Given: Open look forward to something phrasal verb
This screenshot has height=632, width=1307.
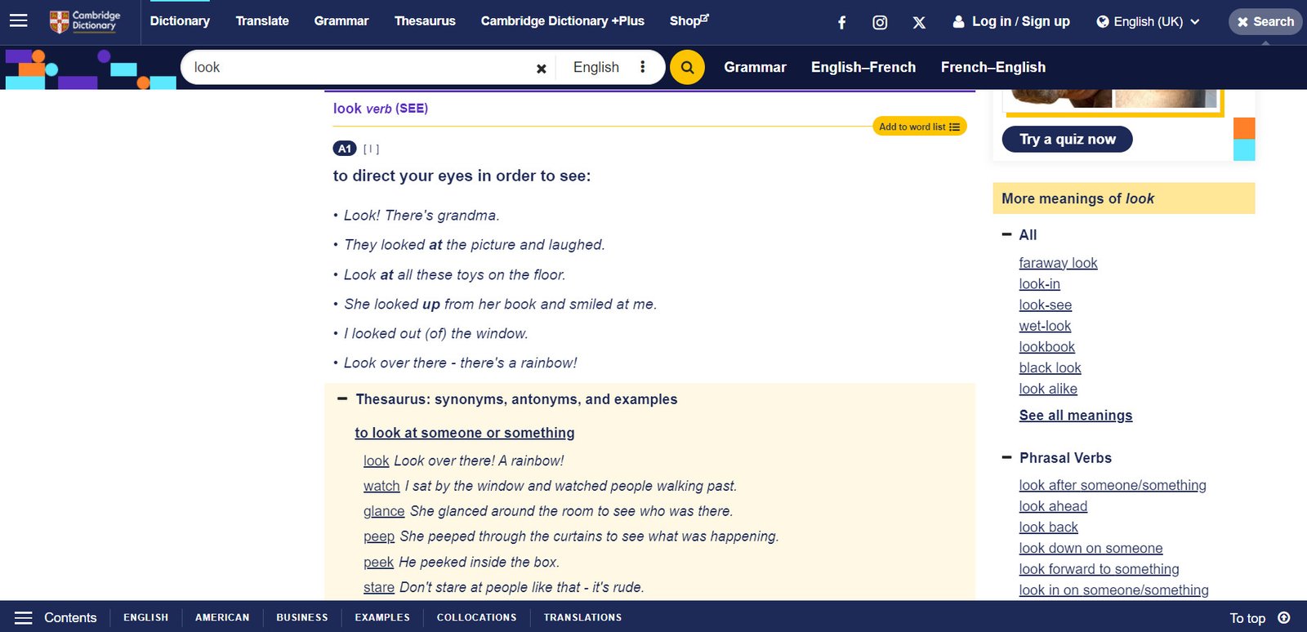Looking at the screenshot, I should tap(1099, 569).
